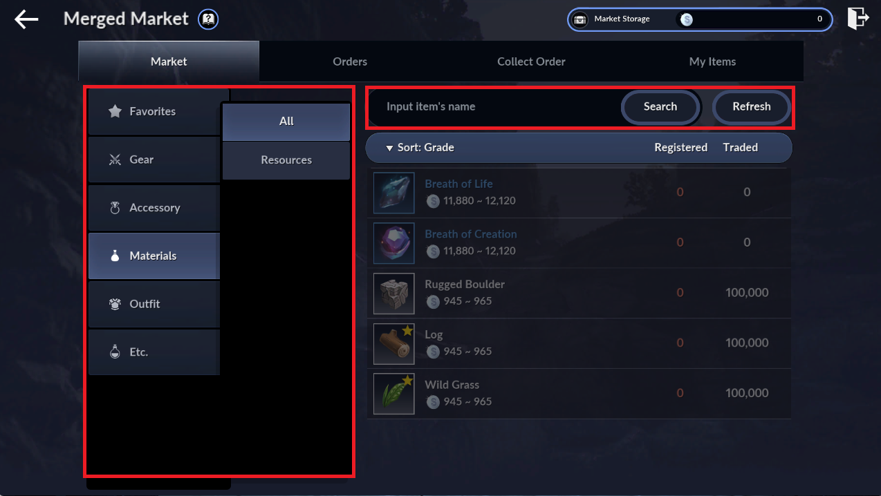The image size is (881, 496).
Task: Focus the Input item's name field
Action: coord(494,107)
